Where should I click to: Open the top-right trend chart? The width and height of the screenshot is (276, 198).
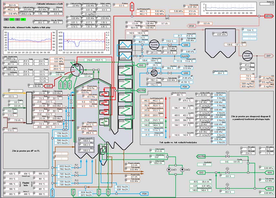click(228, 8)
